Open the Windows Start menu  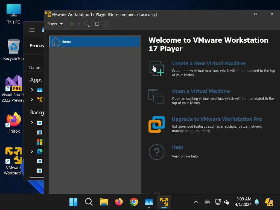[73, 202]
